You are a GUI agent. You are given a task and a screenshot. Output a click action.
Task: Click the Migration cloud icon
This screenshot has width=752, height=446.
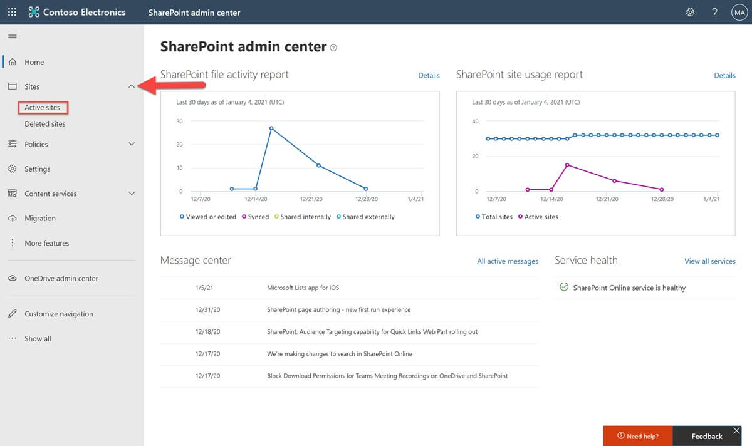click(x=12, y=219)
